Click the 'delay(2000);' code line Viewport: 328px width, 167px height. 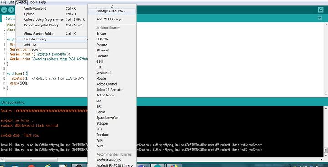[x=19, y=83]
